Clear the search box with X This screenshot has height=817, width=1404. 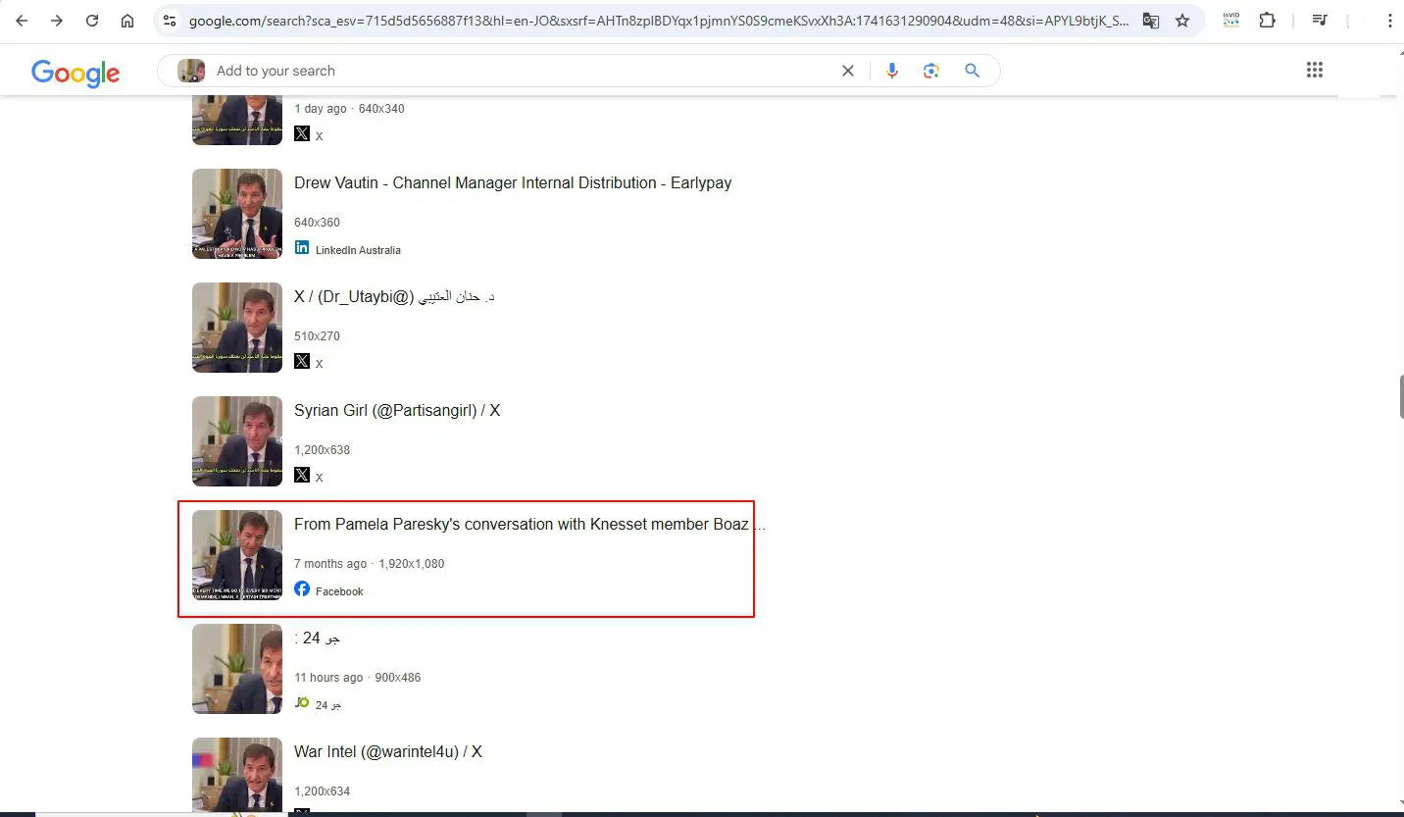848,71
